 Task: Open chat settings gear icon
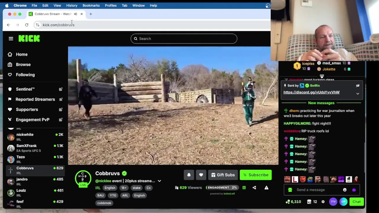point(323,202)
